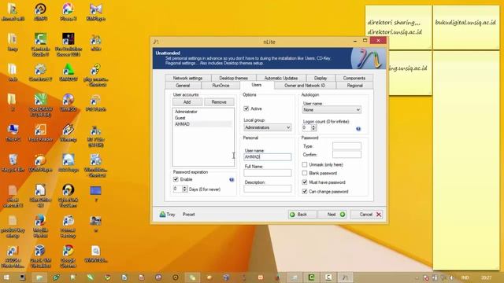Click the Full Name input field
This screenshot has width=504, height=283.
(268, 173)
